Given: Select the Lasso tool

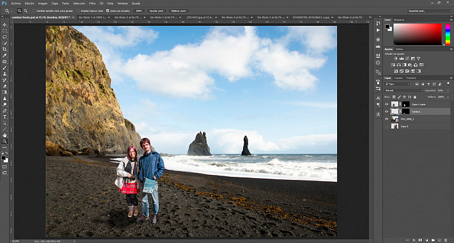Looking at the screenshot, I should point(4,37).
